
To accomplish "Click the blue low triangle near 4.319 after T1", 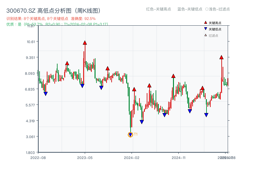I will pos(142,122).
